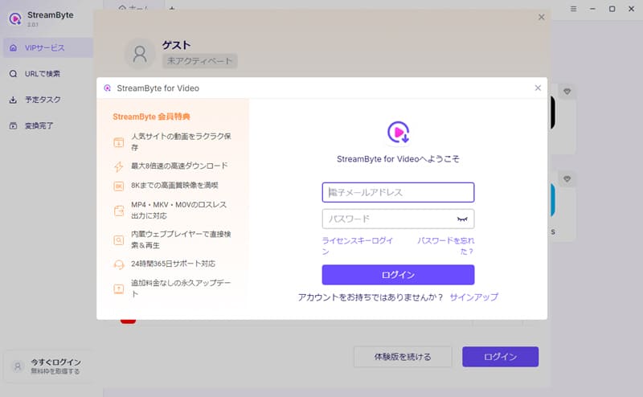Image resolution: width=643 pixels, height=397 pixels.
Task: Click 今すぐログイン at sidebar bottom
Action: (55, 362)
